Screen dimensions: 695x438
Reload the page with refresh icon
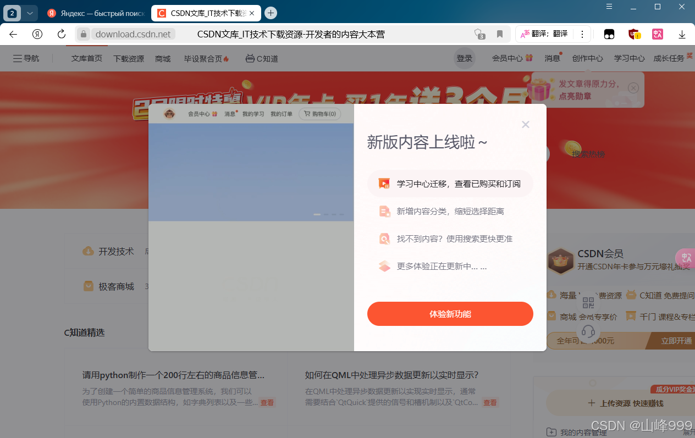(x=62, y=34)
